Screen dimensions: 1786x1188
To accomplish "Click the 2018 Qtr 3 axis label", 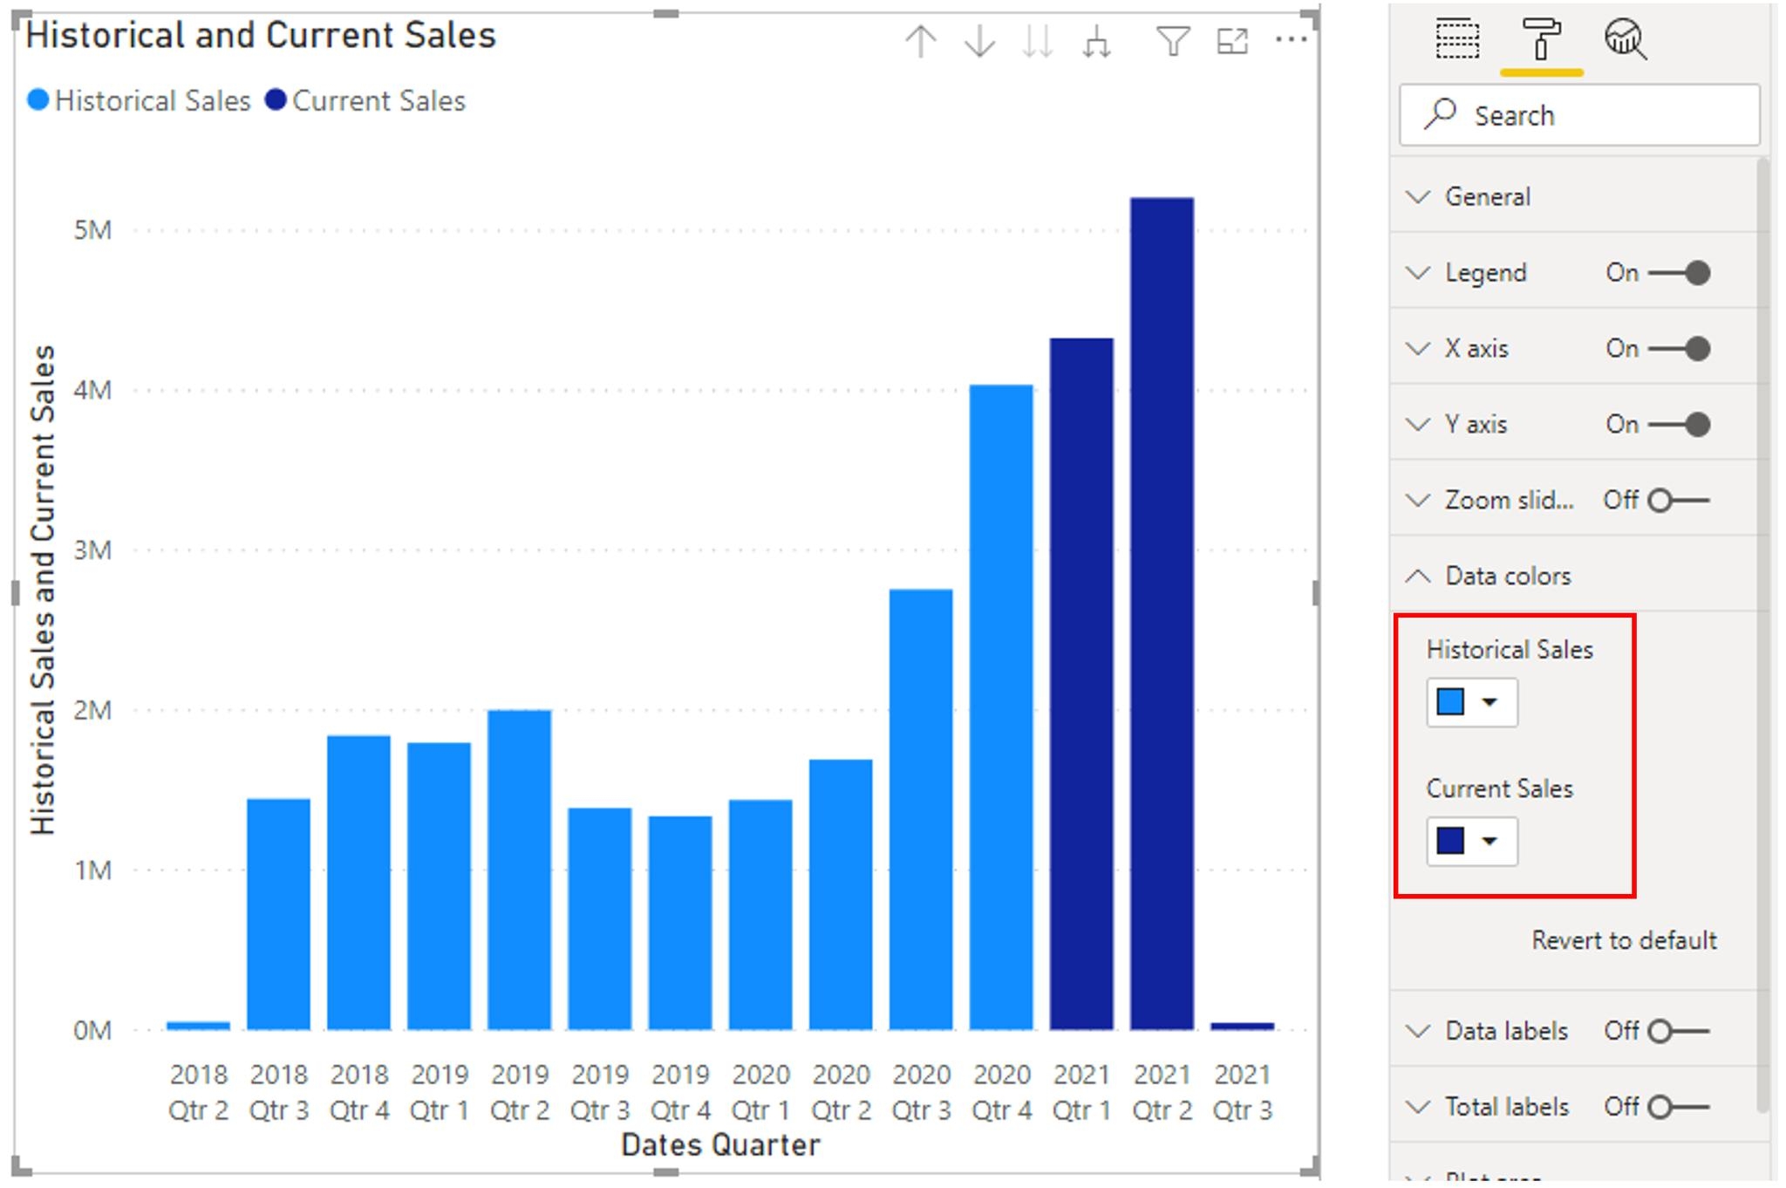I will click(x=279, y=1092).
